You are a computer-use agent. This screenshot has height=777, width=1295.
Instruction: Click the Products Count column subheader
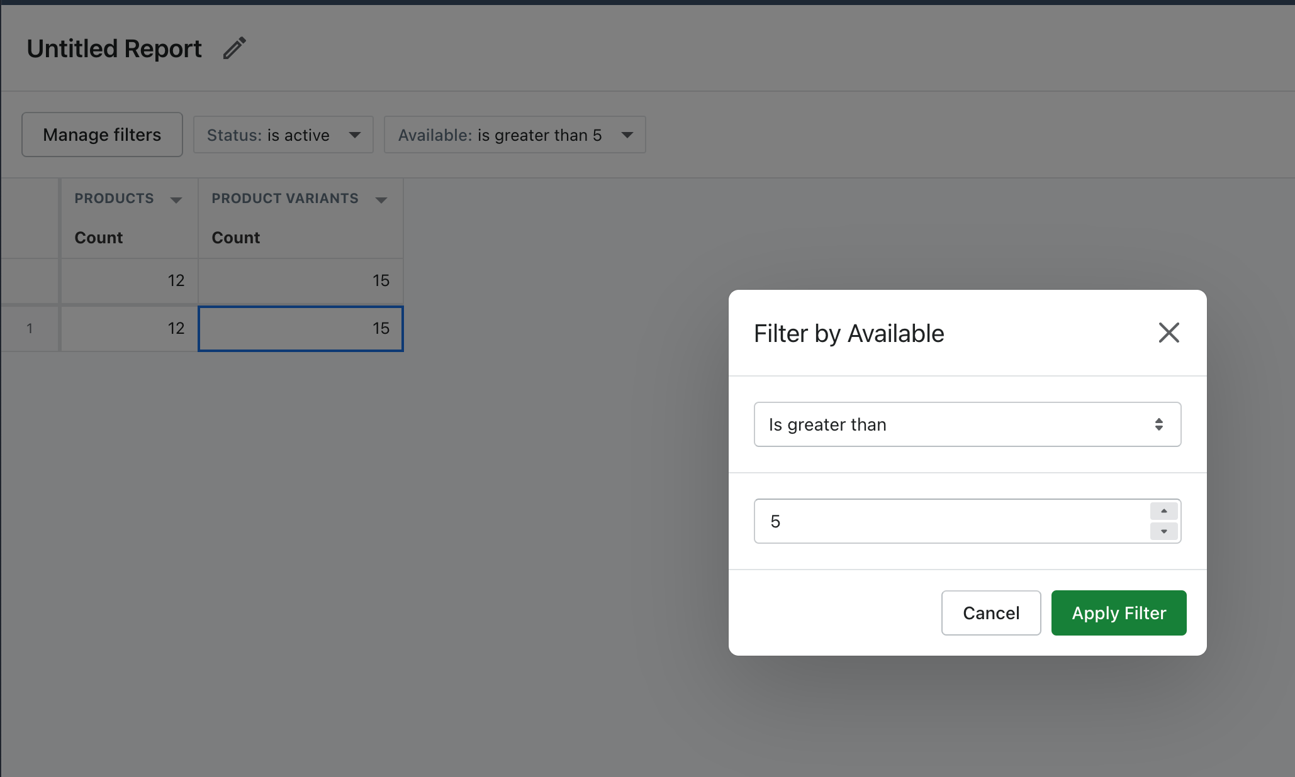point(99,238)
